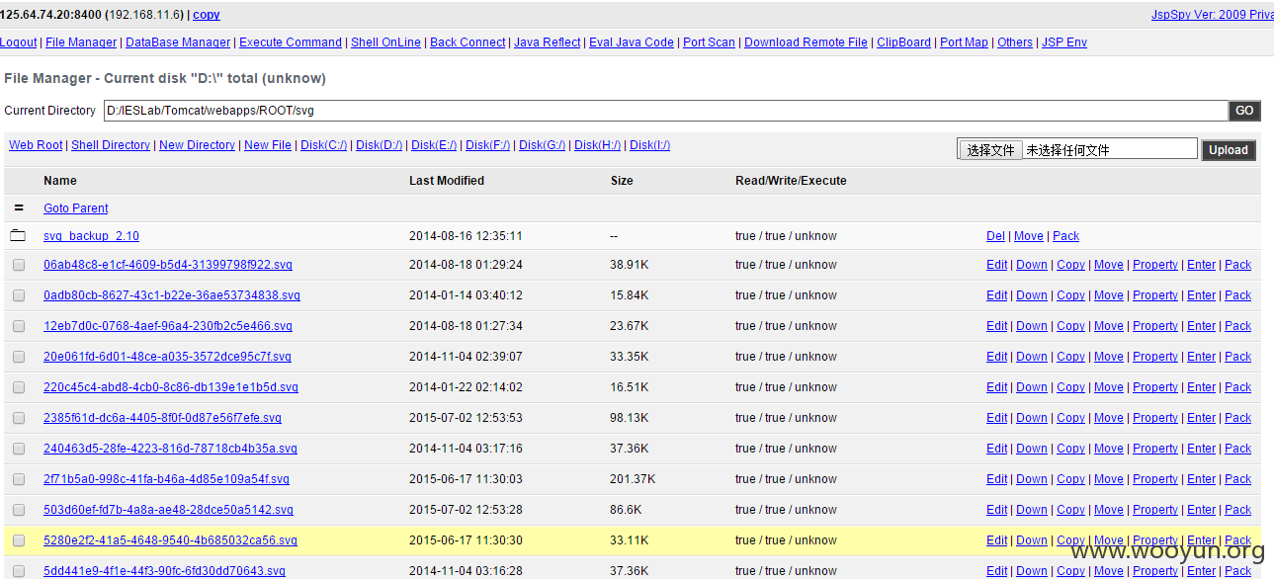Switch to Disk(E:/)

pyautogui.click(x=434, y=145)
